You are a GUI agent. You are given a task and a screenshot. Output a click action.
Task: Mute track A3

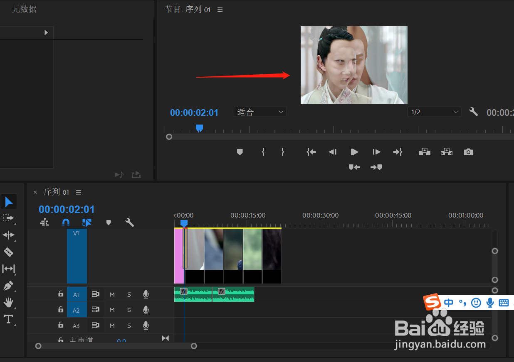tap(112, 325)
